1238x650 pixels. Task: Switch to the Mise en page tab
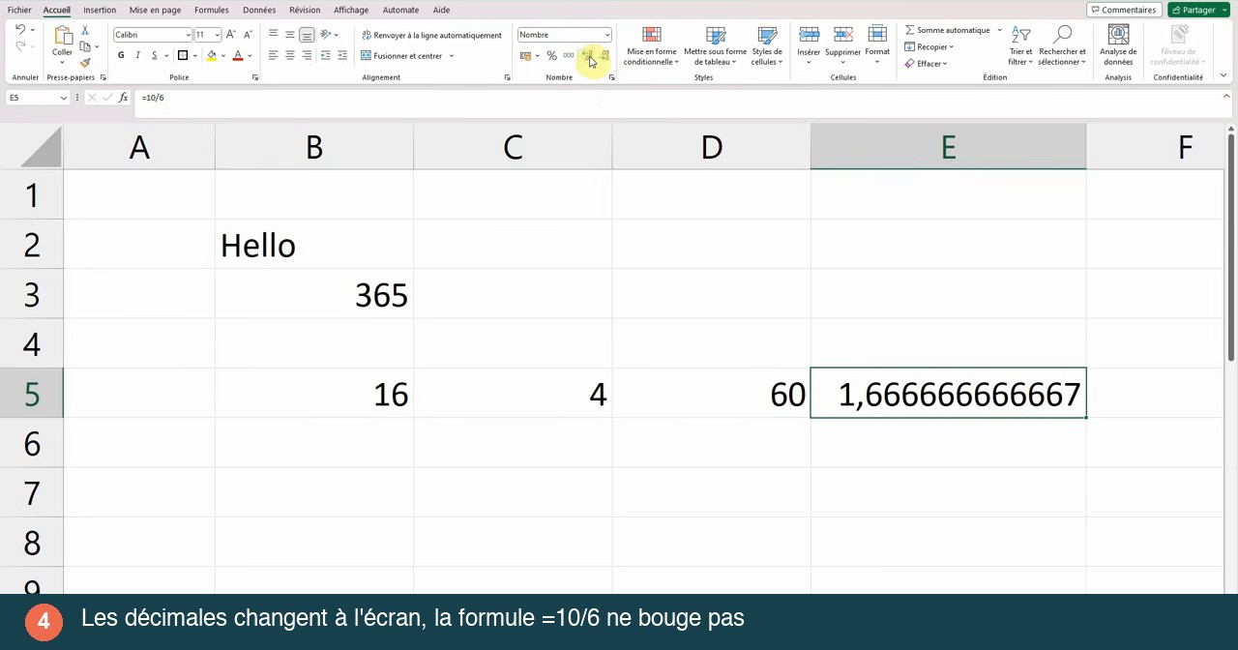155,10
